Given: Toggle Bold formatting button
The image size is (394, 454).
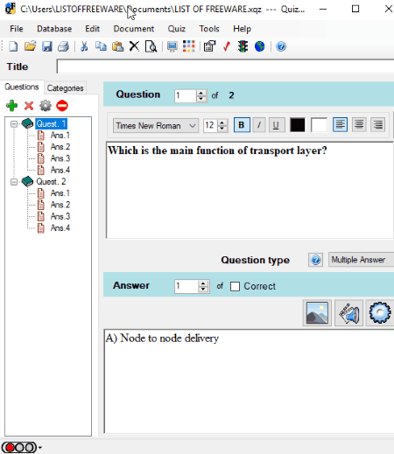Looking at the screenshot, I should [242, 125].
